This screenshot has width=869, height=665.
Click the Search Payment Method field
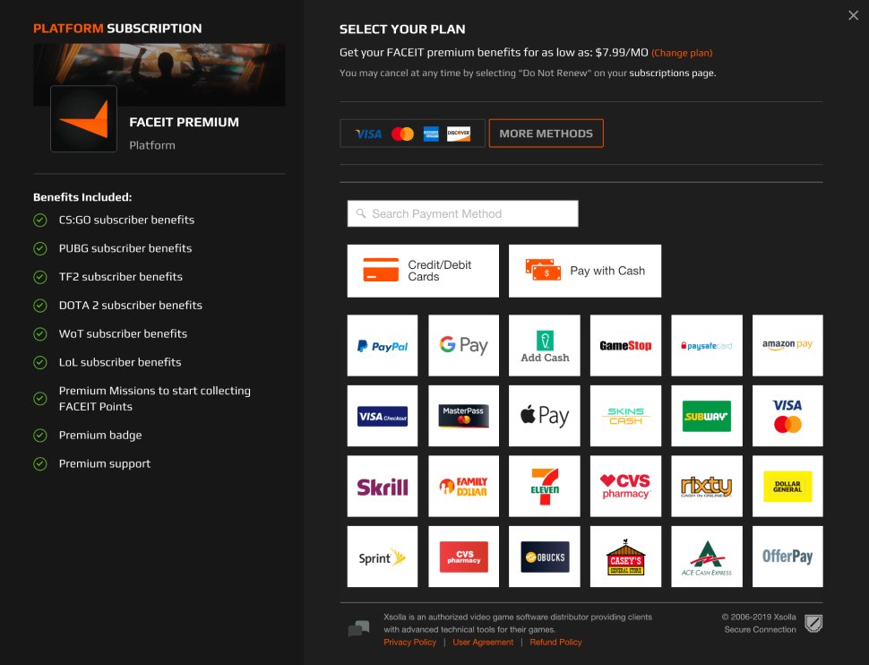pyautogui.click(x=462, y=213)
